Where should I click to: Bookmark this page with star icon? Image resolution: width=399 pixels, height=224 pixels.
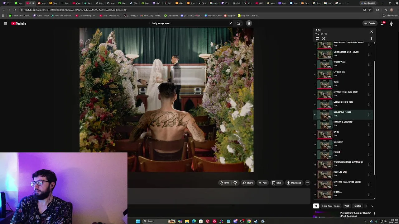(370, 10)
